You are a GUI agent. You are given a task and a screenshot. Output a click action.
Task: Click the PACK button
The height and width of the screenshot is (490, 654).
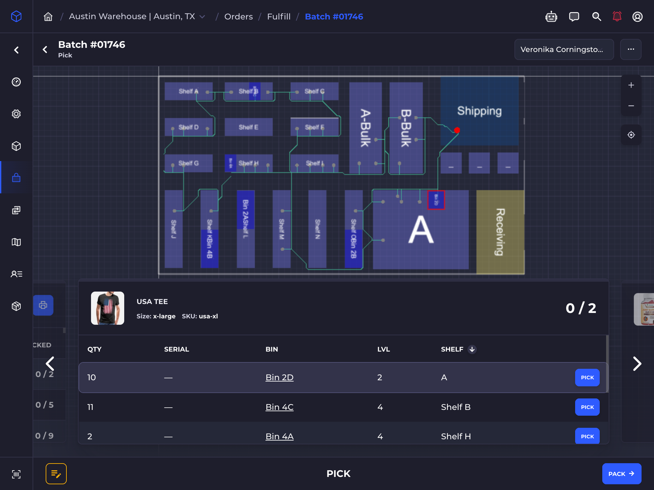(621, 474)
